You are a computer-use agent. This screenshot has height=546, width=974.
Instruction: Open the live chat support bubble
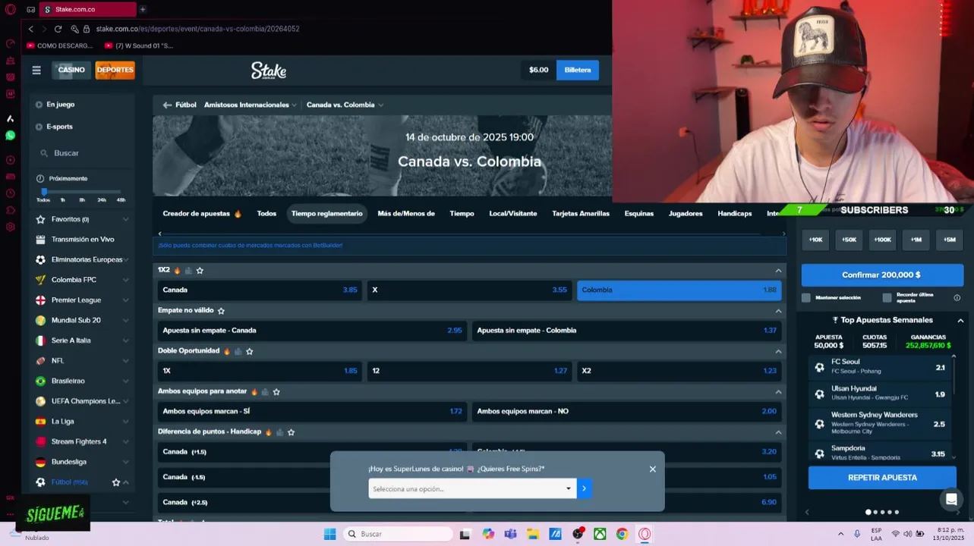pyautogui.click(x=950, y=499)
